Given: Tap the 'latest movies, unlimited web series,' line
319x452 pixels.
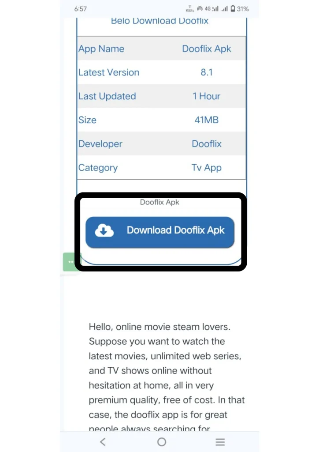Looking at the screenshot, I should point(165,356).
